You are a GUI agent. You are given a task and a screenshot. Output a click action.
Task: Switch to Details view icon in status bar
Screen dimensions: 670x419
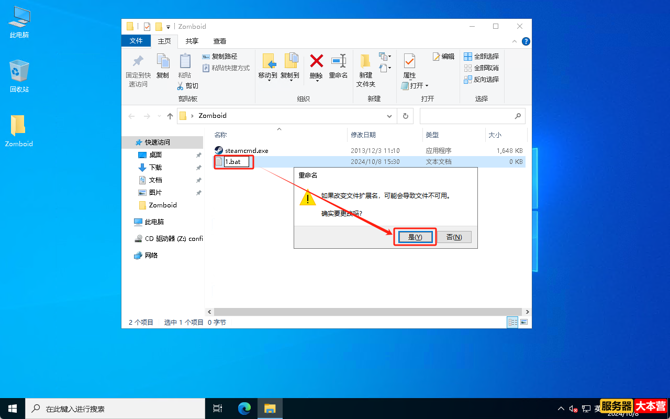click(512, 323)
